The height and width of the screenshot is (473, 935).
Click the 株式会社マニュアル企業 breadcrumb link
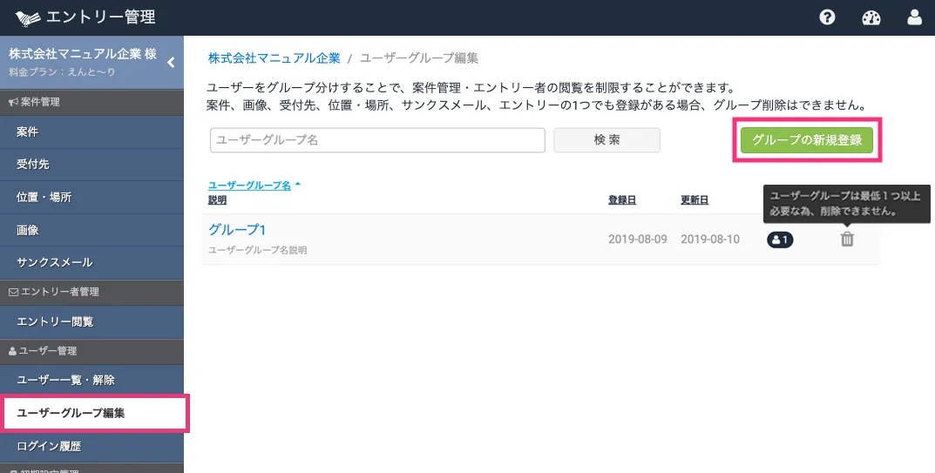274,58
